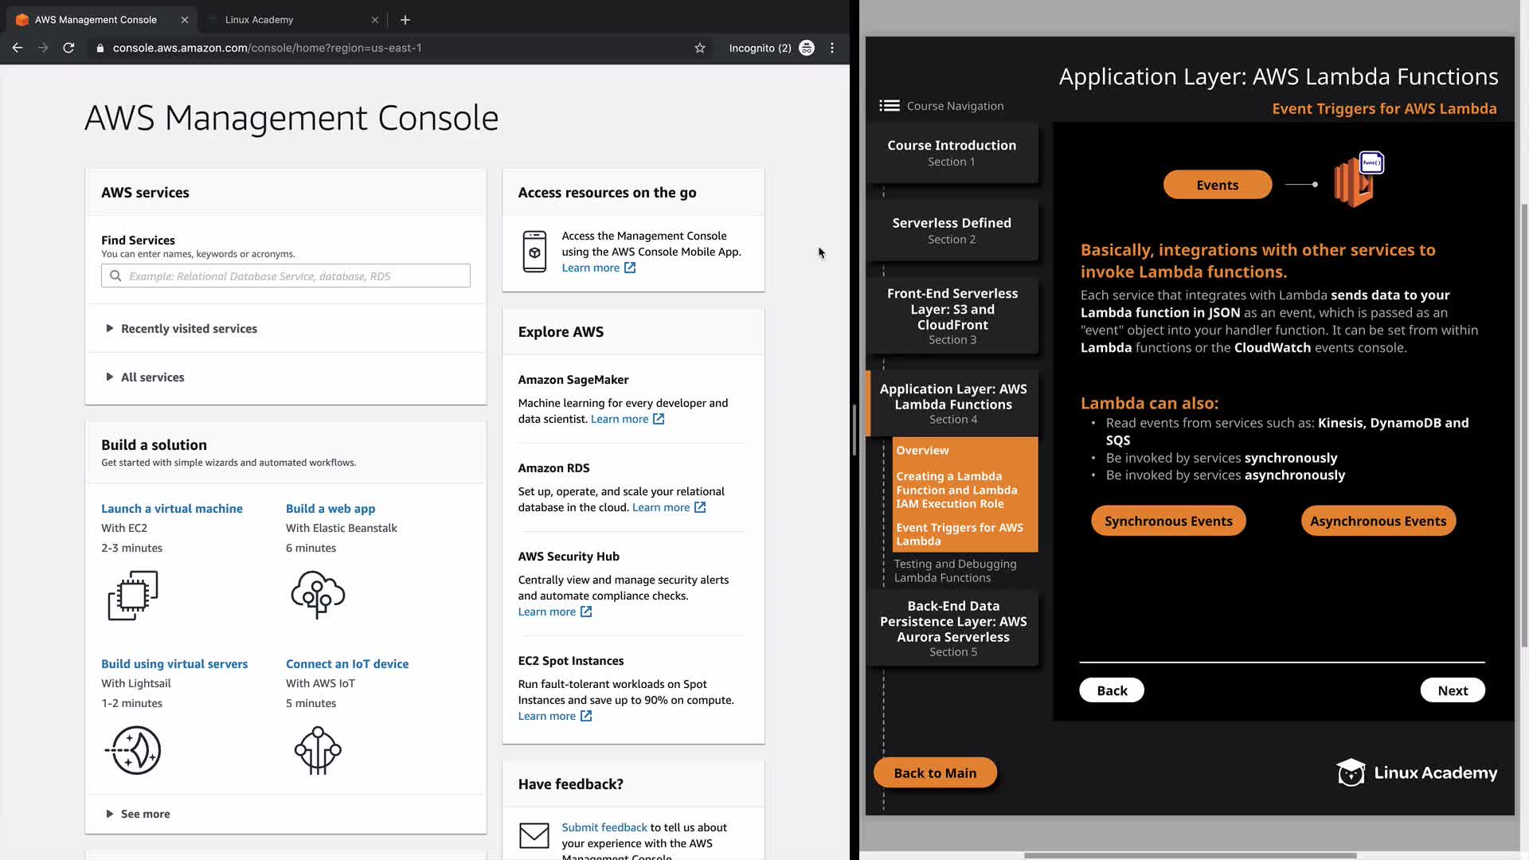This screenshot has width=1529, height=860.
Task: Click the course panel horizontal scrollbar
Action: (x=1190, y=855)
